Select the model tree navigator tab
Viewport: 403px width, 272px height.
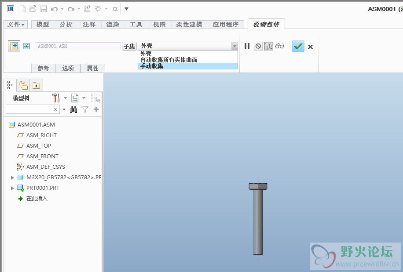[x=10, y=85]
